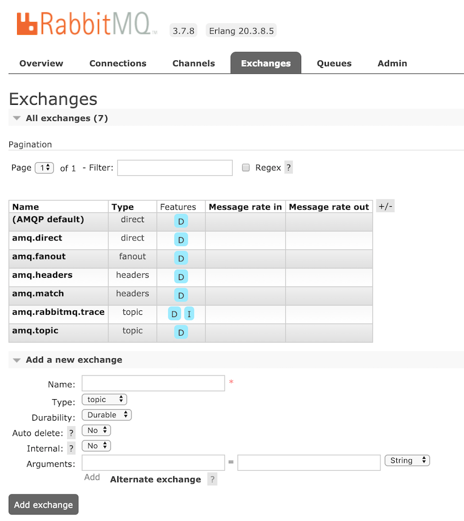Open the Durability dropdown

106,415
